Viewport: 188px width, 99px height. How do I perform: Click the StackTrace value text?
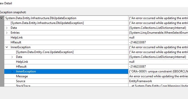(x=160, y=85)
